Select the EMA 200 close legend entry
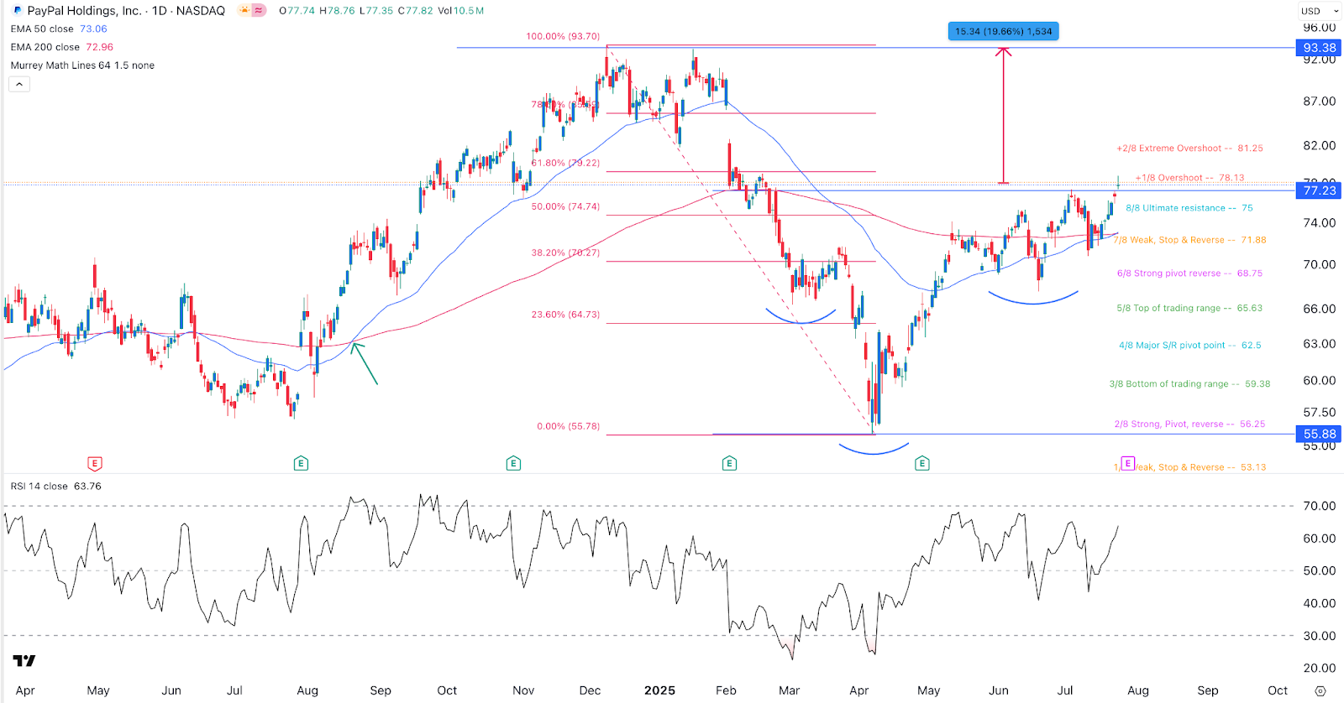The height and width of the screenshot is (703, 1344). pyautogui.click(x=61, y=47)
